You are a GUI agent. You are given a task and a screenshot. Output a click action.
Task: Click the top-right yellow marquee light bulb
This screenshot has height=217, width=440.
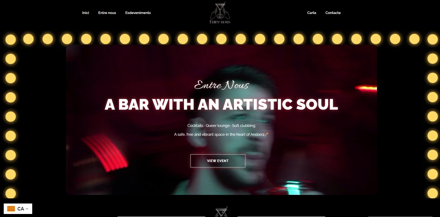click(433, 39)
